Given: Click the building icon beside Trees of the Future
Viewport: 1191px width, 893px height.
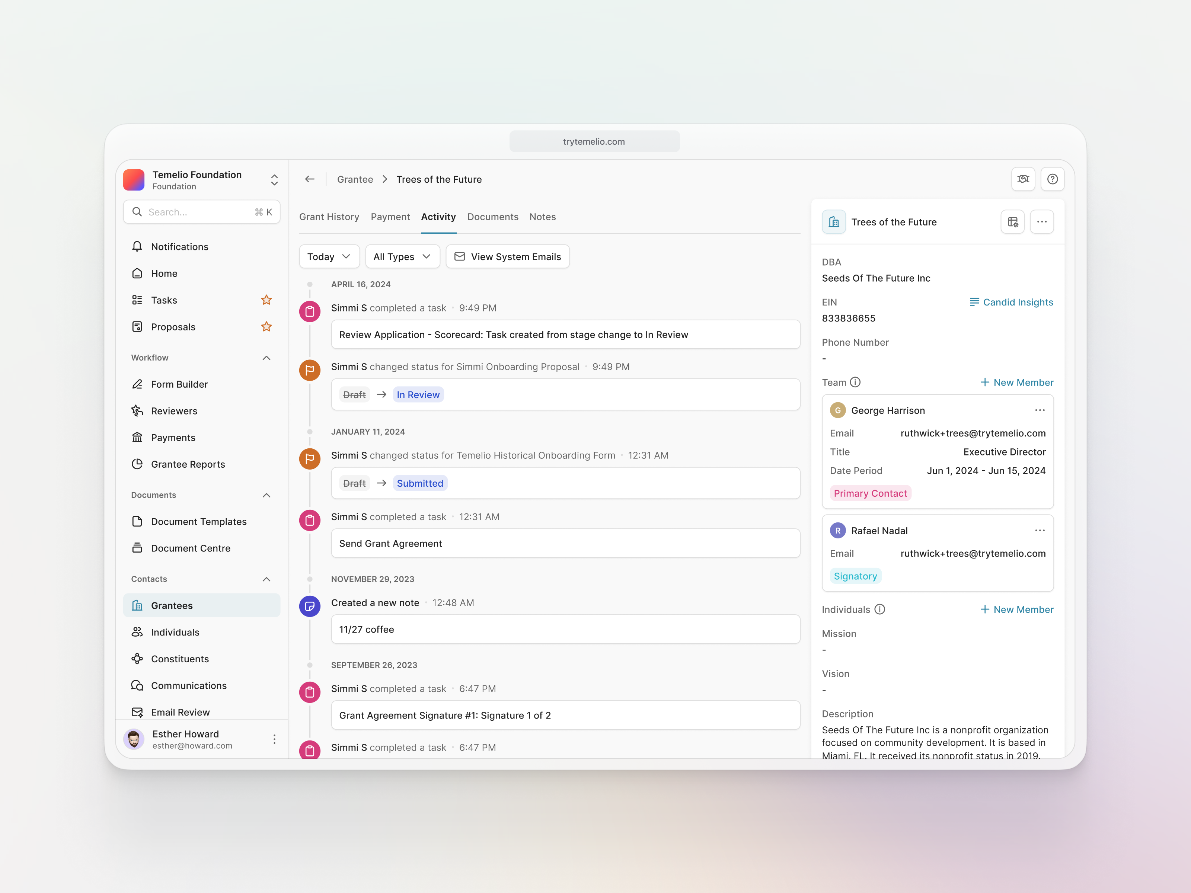Looking at the screenshot, I should pos(833,222).
